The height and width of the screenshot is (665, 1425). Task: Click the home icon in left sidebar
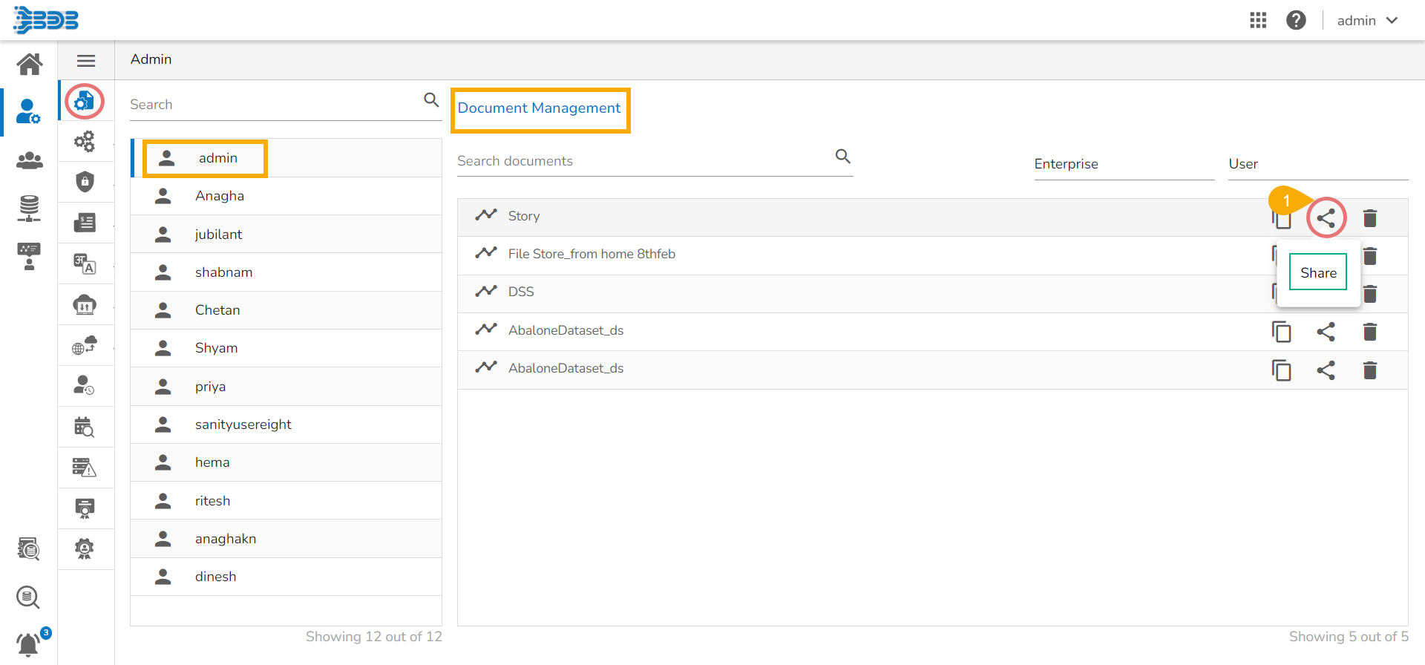tap(30, 65)
